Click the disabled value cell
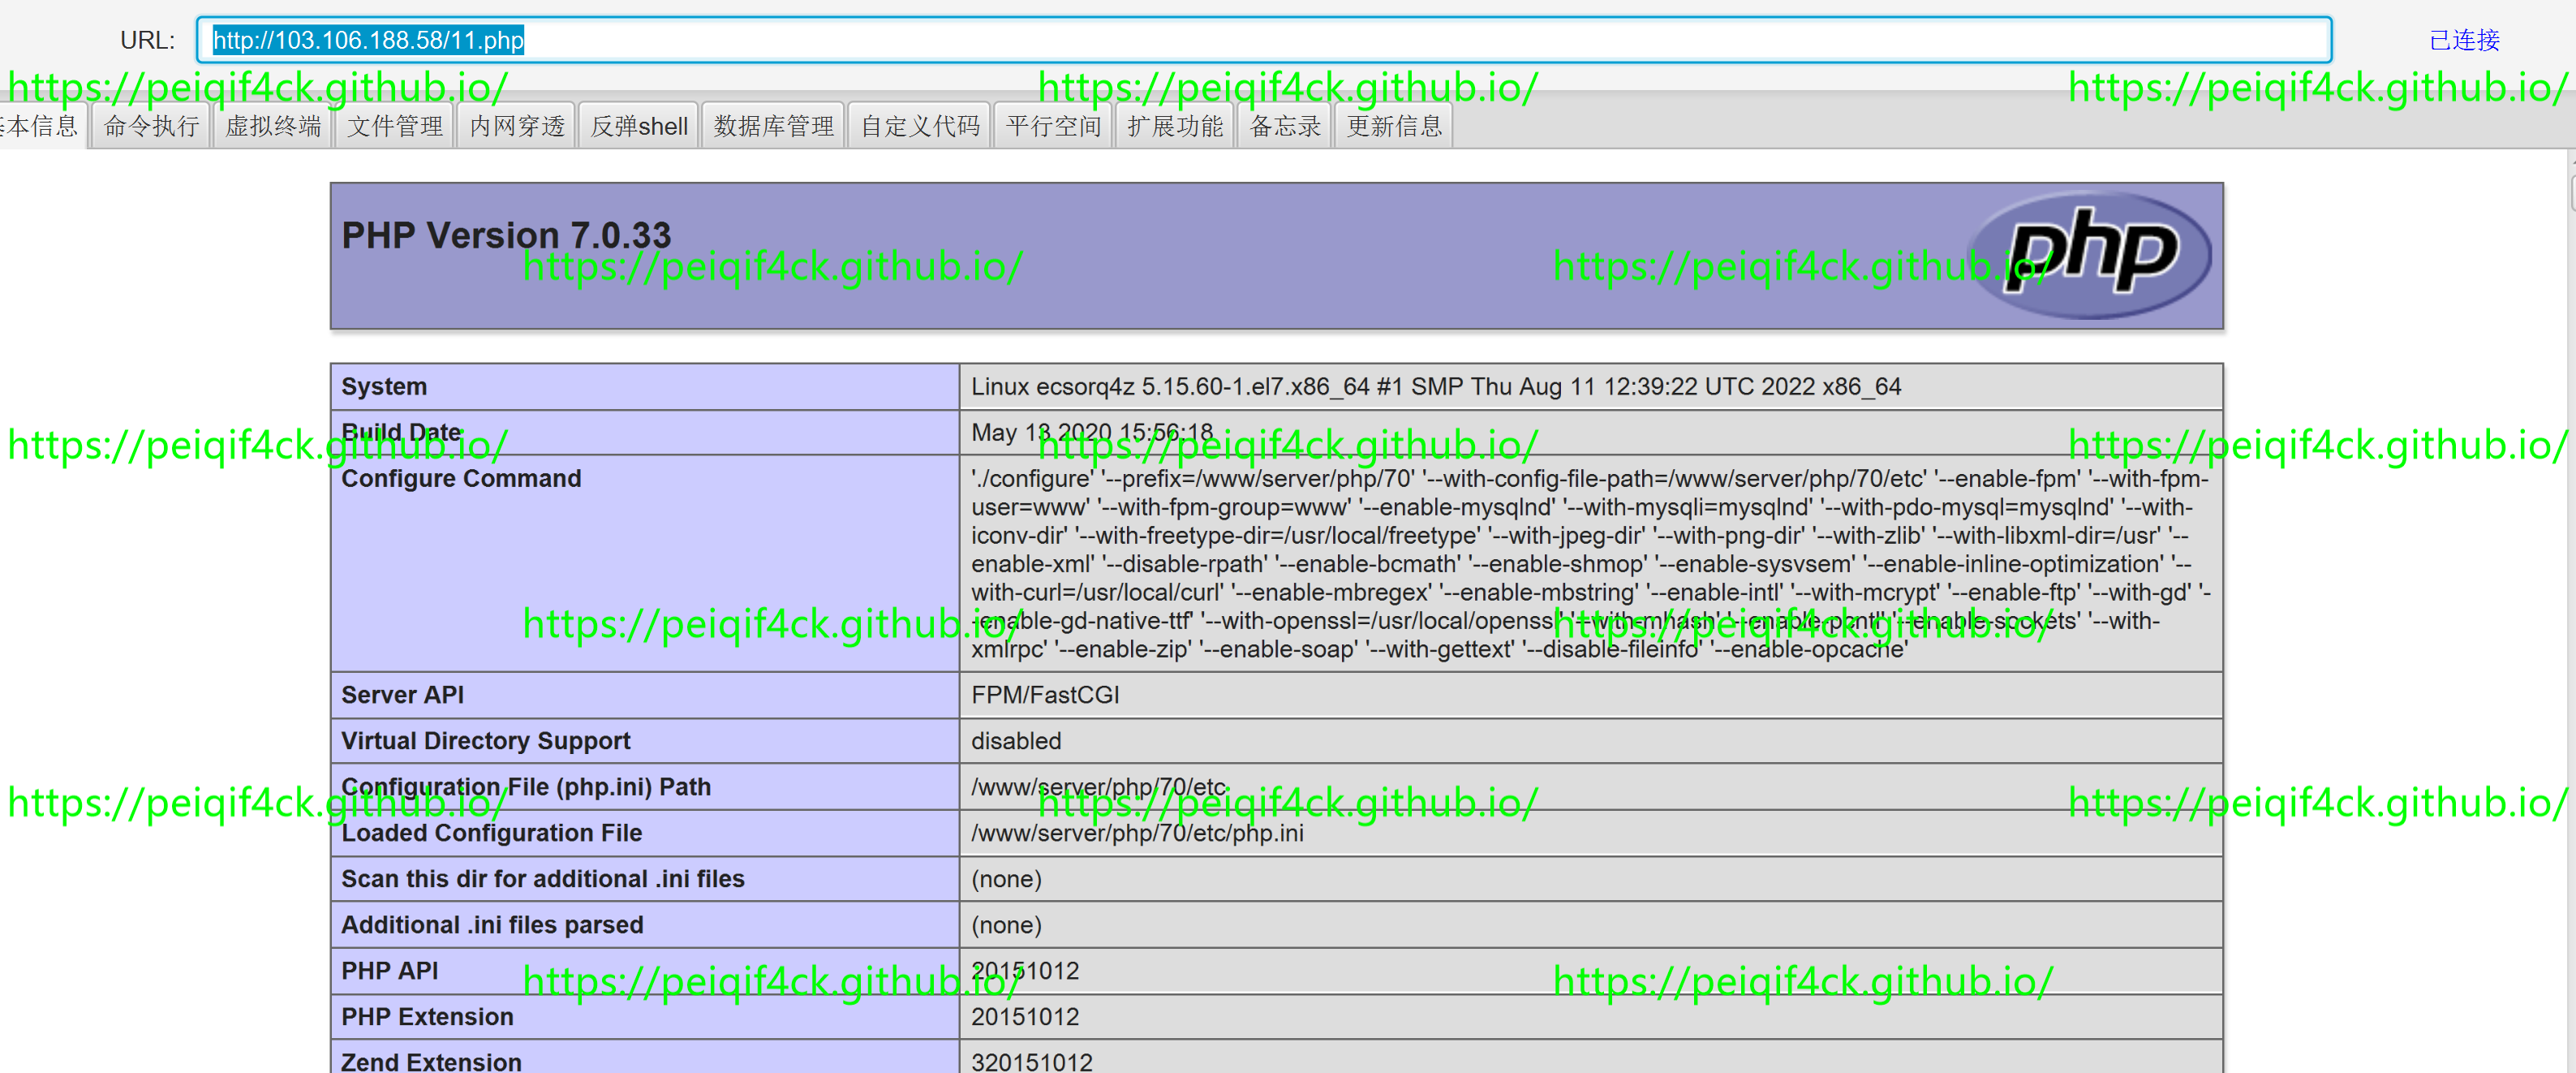The width and height of the screenshot is (2576, 1073). pos(1590,740)
